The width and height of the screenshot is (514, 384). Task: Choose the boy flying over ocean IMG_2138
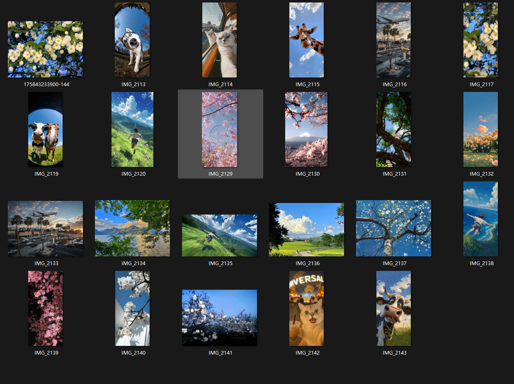point(480,219)
